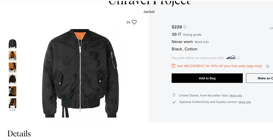Click the Add to Bag button
The image size is (273, 140).
[207, 78]
